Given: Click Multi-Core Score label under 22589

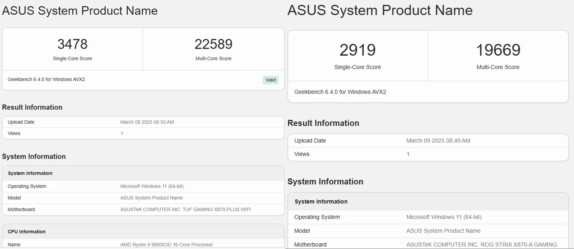Looking at the screenshot, I should pyautogui.click(x=213, y=58).
